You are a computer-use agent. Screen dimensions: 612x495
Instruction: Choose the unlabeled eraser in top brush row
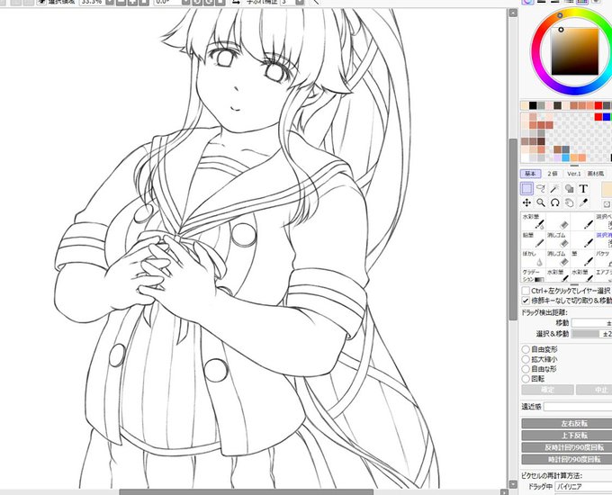[558, 221]
